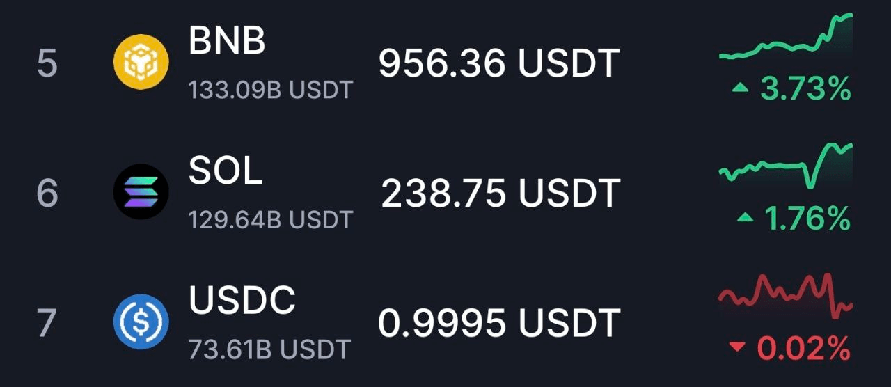Select the BNB coin name
Viewport: 891px width, 387px height.
pyautogui.click(x=227, y=42)
